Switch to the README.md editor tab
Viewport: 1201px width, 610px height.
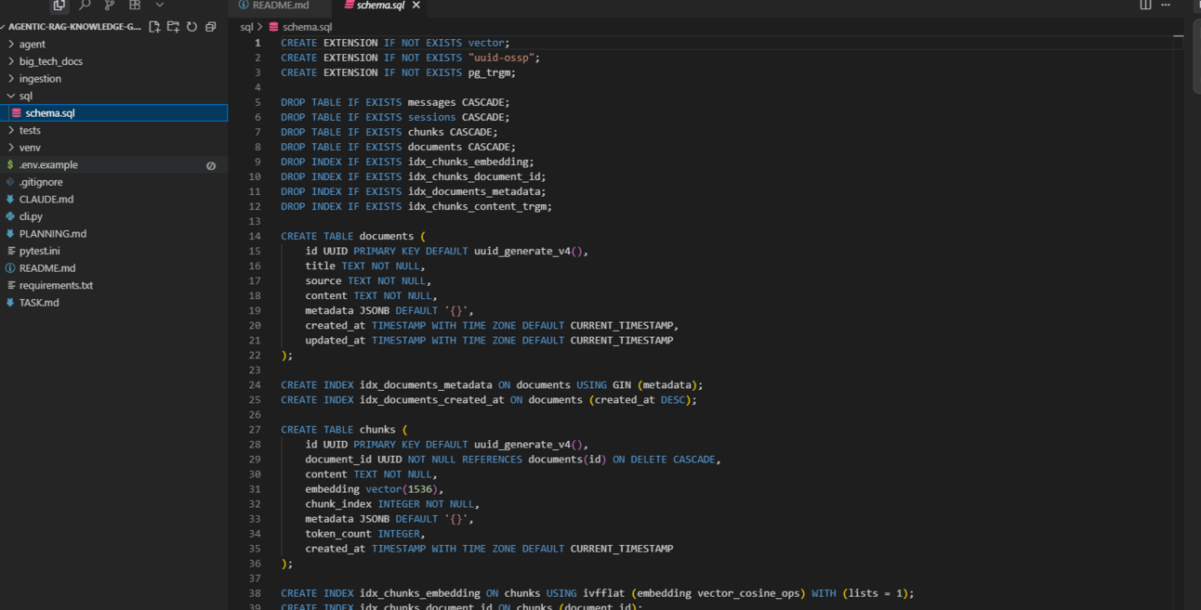pos(280,6)
